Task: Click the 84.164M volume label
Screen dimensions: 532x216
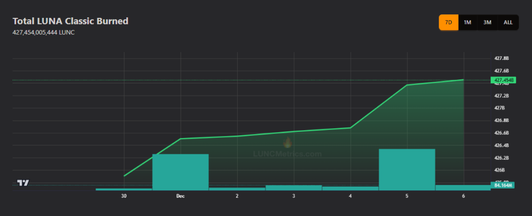Action: [x=503, y=186]
